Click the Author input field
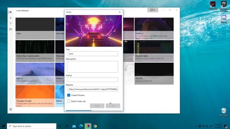230x129 pixels. 93,80
